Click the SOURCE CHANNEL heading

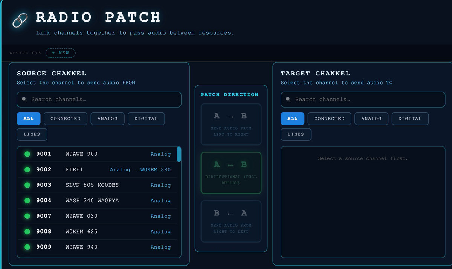point(52,74)
